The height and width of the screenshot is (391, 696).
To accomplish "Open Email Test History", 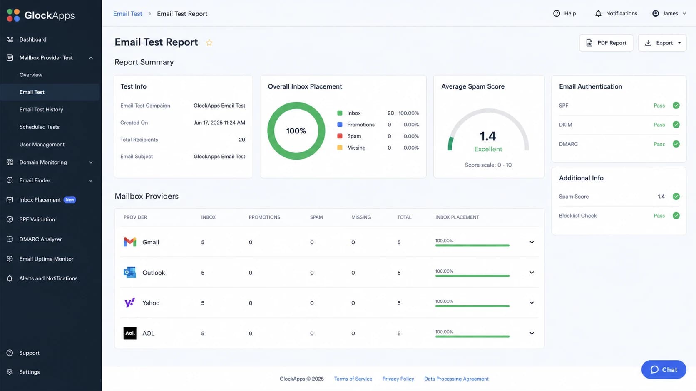I will coord(41,110).
